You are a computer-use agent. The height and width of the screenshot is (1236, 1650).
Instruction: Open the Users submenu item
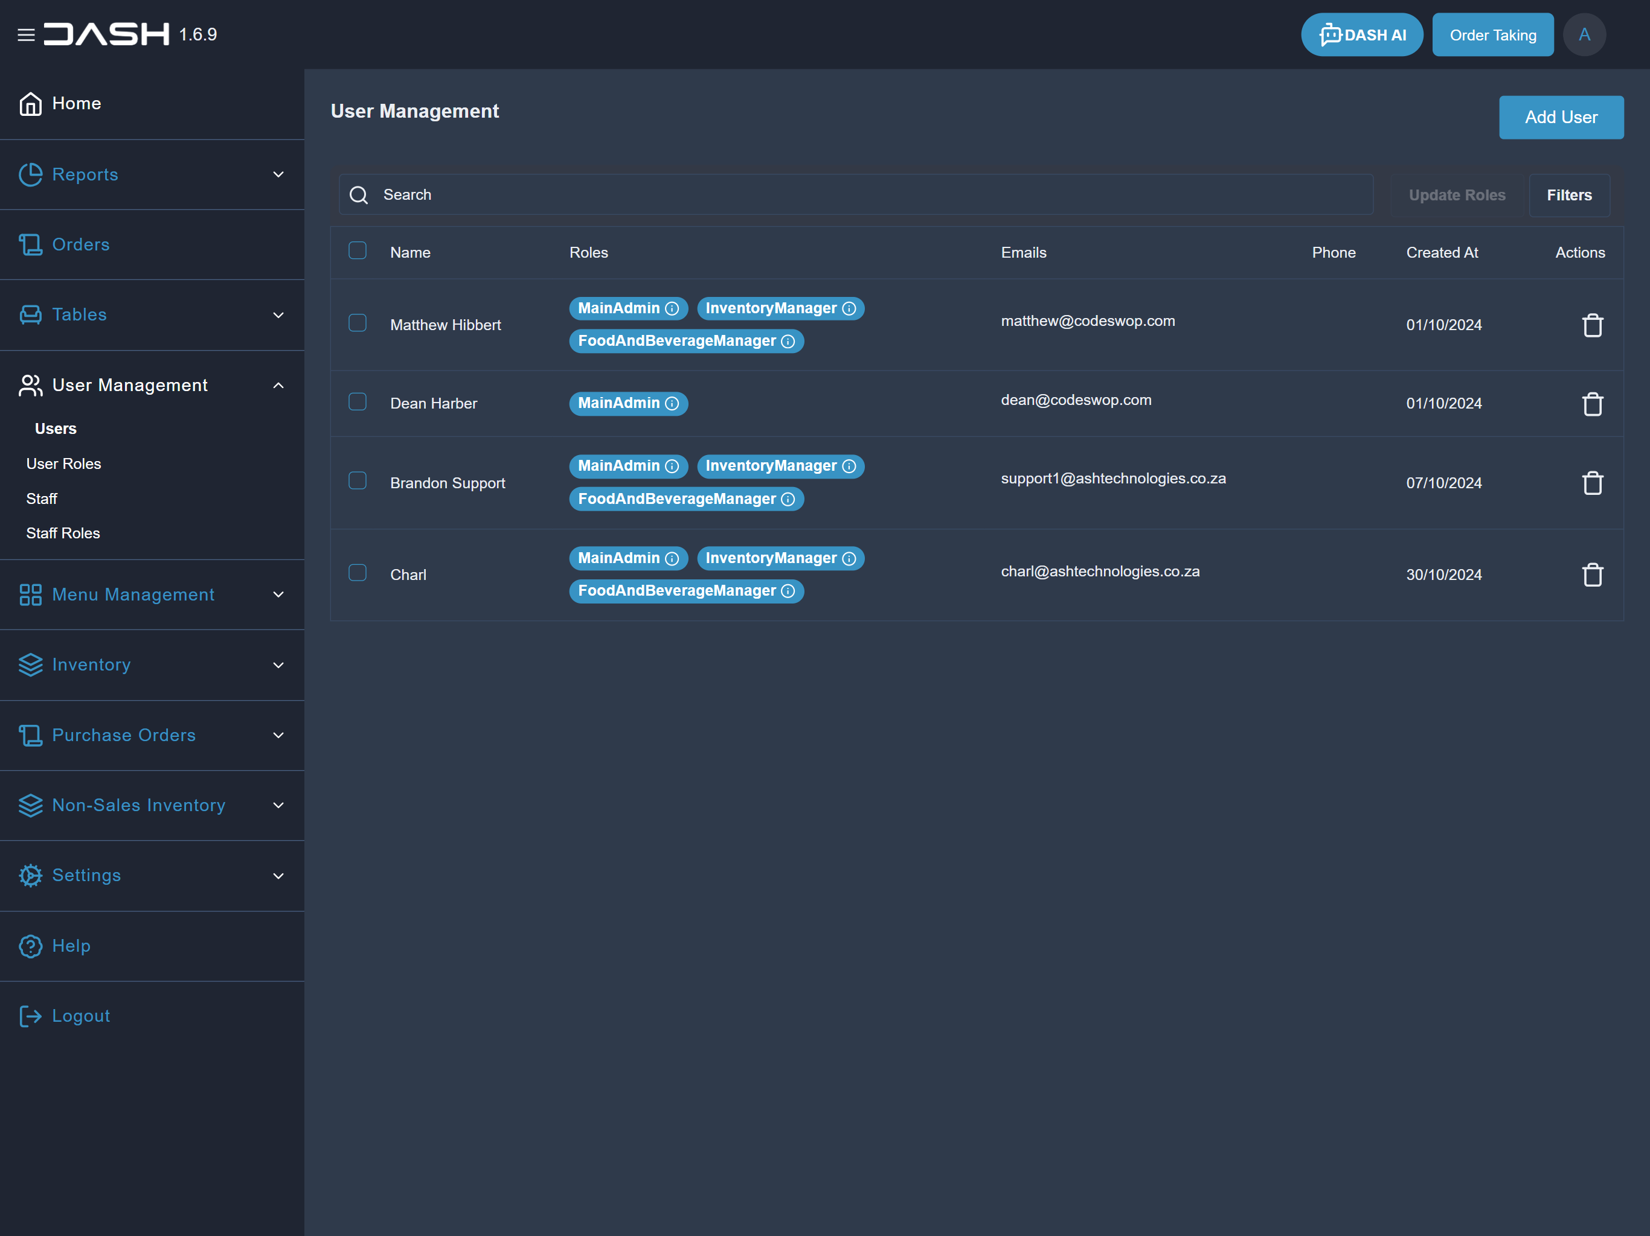click(x=56, y=428)
